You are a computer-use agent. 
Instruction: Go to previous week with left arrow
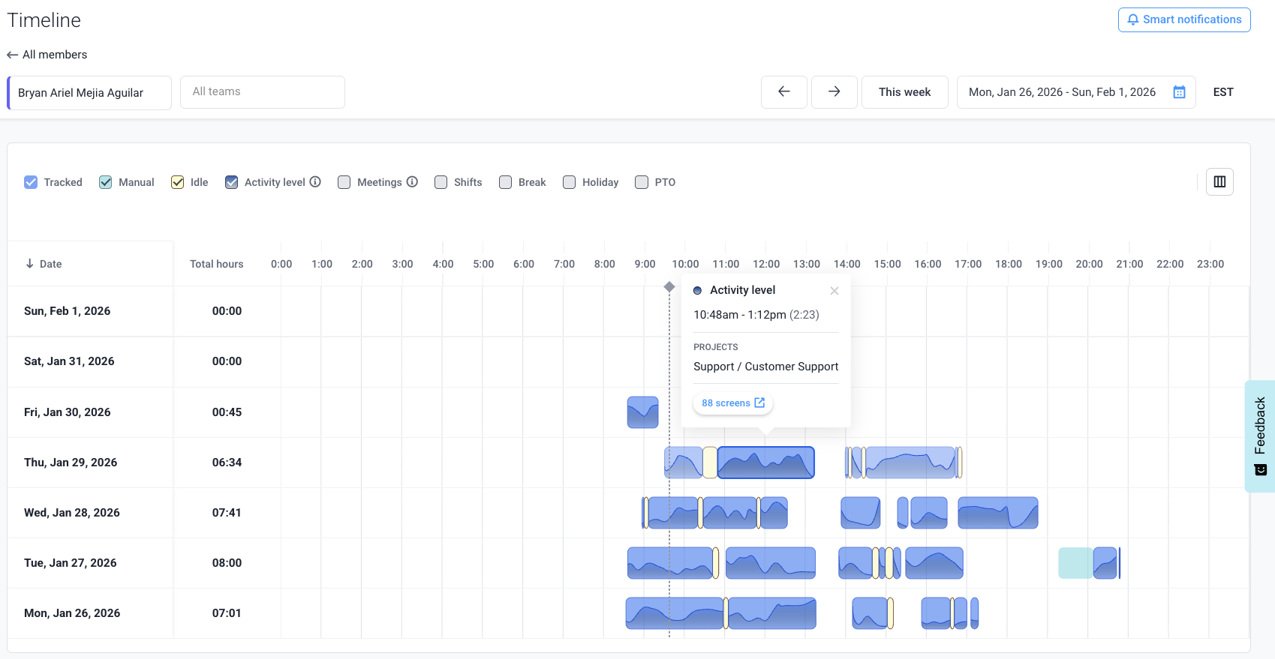[783, 92]
